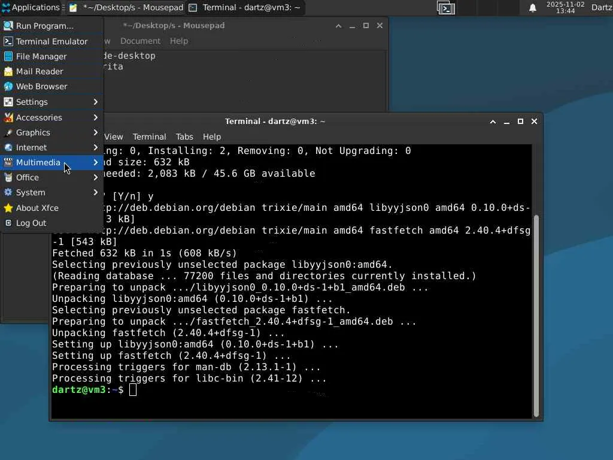Click the Xfce Applications menu logo
613x460 pixels.
6,7
